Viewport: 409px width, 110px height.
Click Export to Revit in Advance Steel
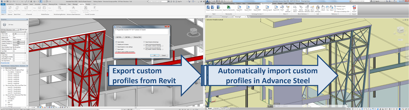click(213, 8)
